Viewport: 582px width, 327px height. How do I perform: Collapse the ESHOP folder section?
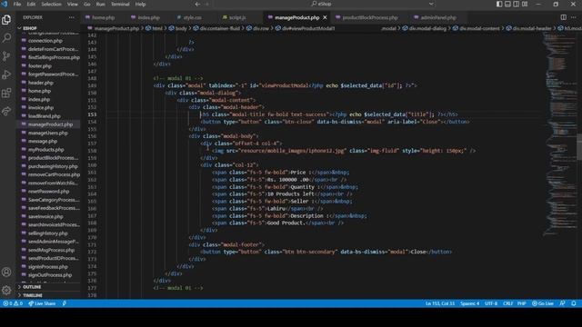pos(30,28)
